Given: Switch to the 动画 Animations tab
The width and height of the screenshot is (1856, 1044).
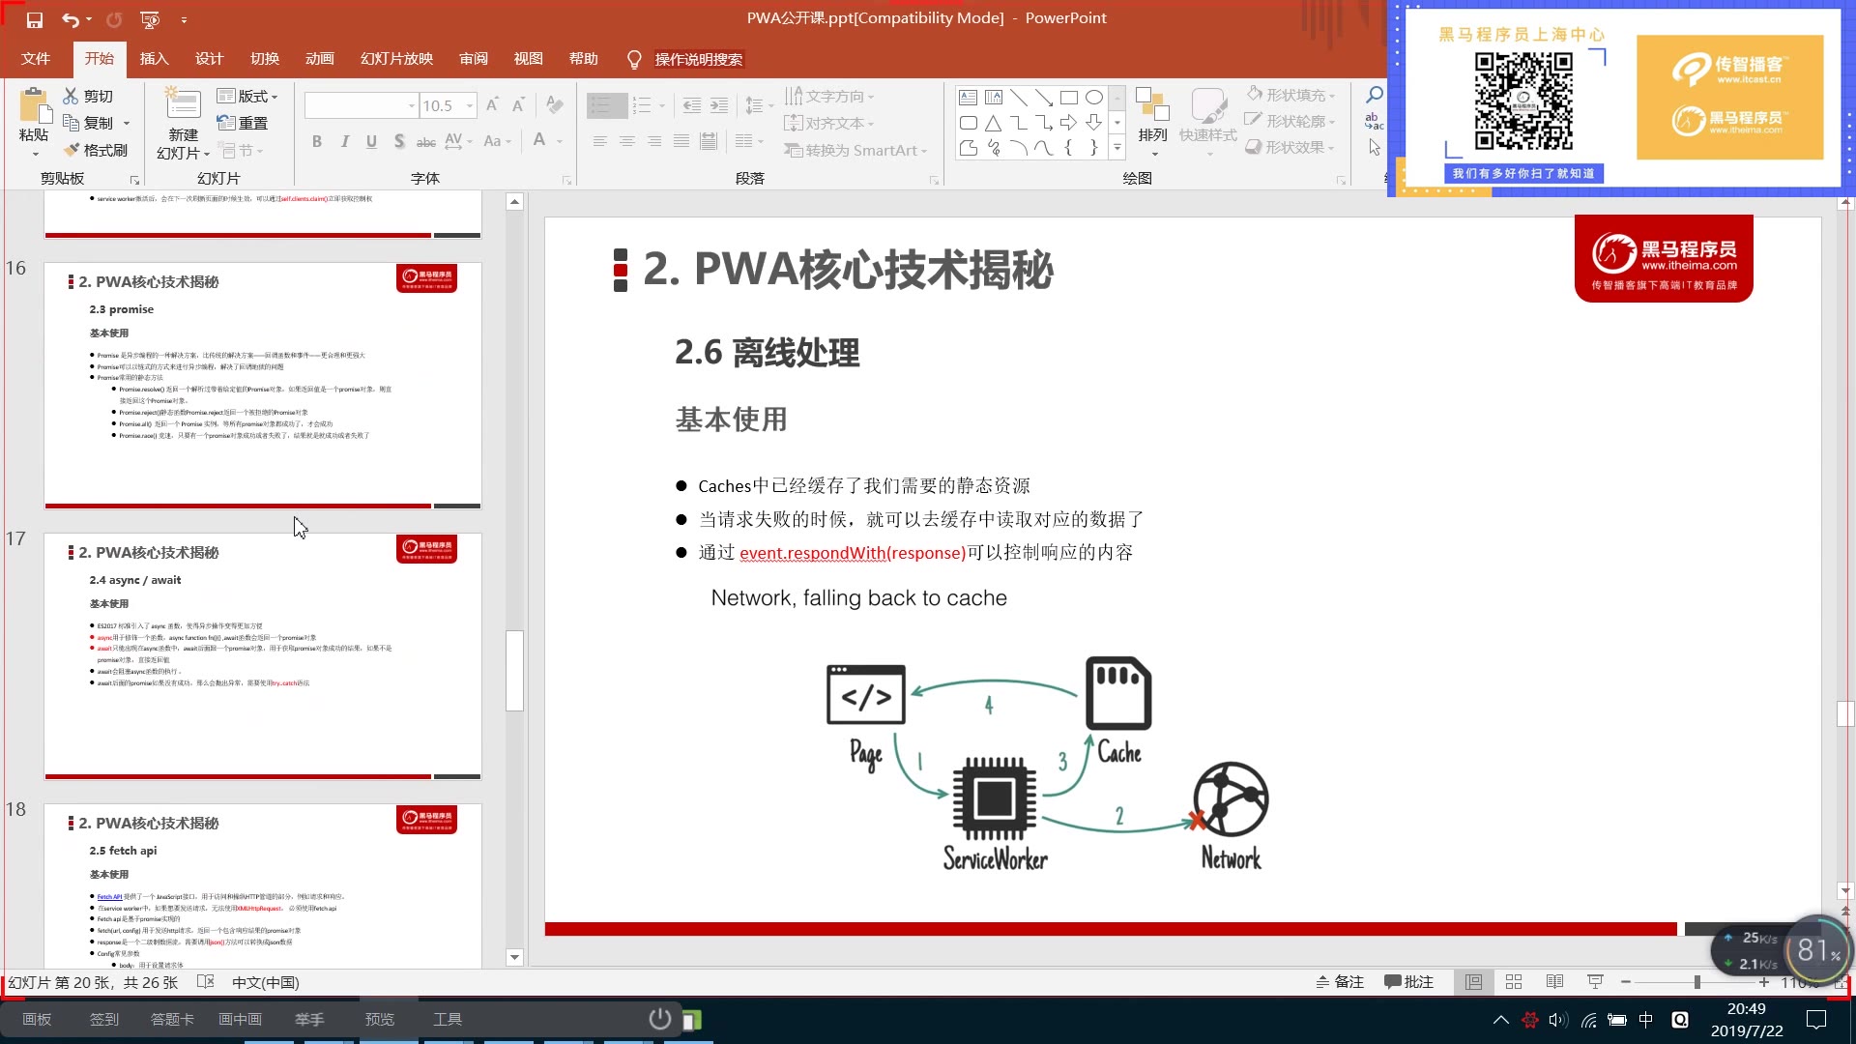Looking at the screenshot, I should pos(319,59).
